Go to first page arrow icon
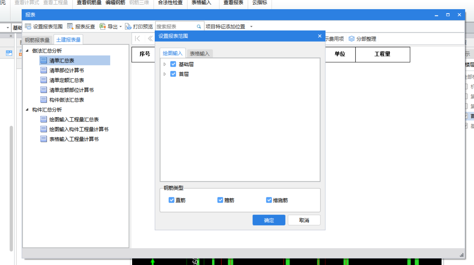This screenshot has height=265, width=474. [138, 39]
